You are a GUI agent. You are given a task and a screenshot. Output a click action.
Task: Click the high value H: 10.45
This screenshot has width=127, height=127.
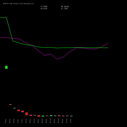pyautogui.click(x=65, y=7)
